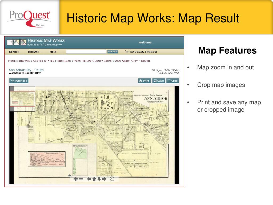Open Michigan breadcrumb link

click(x=64, y=61)
